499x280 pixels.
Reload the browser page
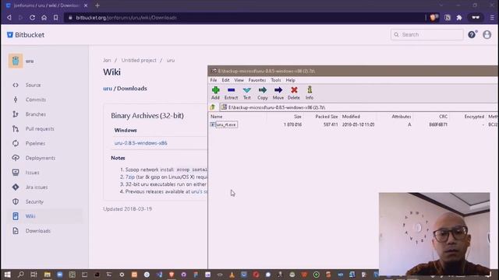(x=32, y=18)
